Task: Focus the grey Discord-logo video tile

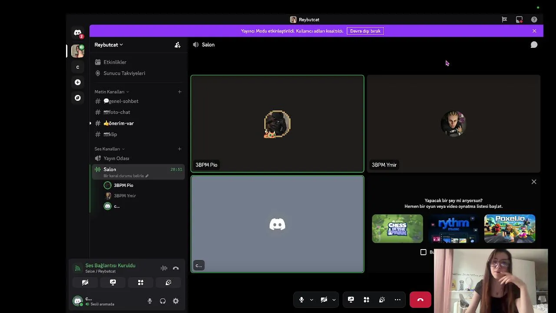Action: [277, 224]
